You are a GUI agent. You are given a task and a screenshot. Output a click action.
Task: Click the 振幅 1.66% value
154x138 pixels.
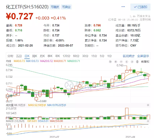tap(19, 40)
